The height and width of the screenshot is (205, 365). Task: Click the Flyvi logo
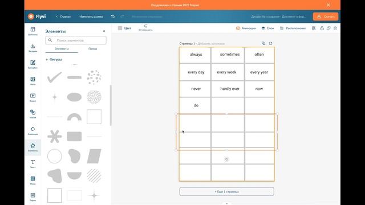point(36,17)
